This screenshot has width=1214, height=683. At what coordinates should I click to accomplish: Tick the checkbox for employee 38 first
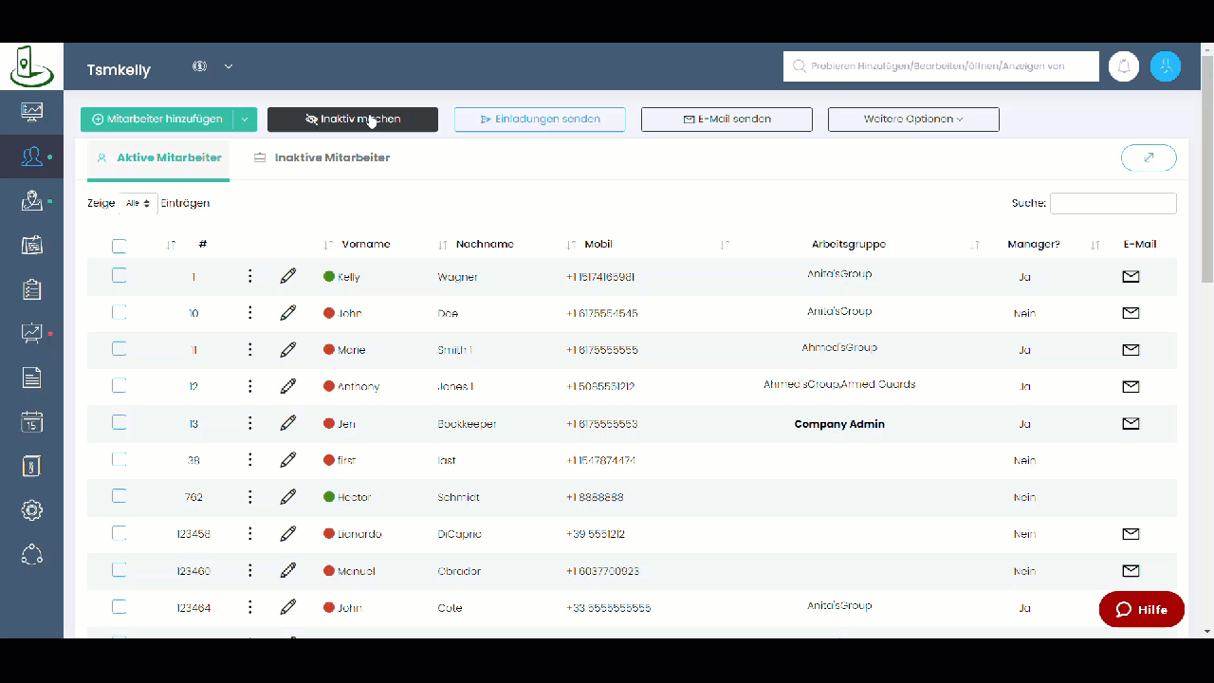point(119,459)
